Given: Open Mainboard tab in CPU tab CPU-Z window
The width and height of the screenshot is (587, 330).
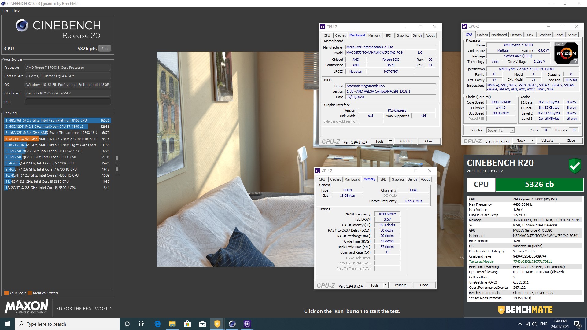Looking at the screenshot, I should coord(499,35).
